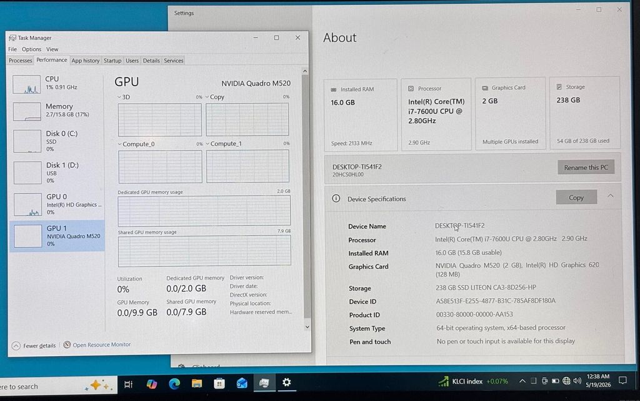Switch to the Users tab
Screen dimensions: 640x401
point(132,61)
